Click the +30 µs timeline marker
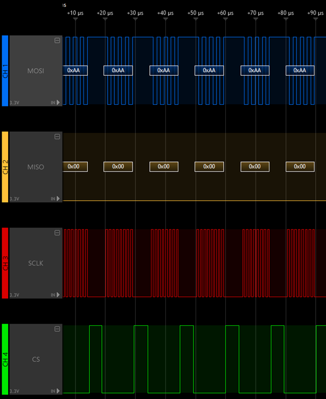 (x=135, y=13)
